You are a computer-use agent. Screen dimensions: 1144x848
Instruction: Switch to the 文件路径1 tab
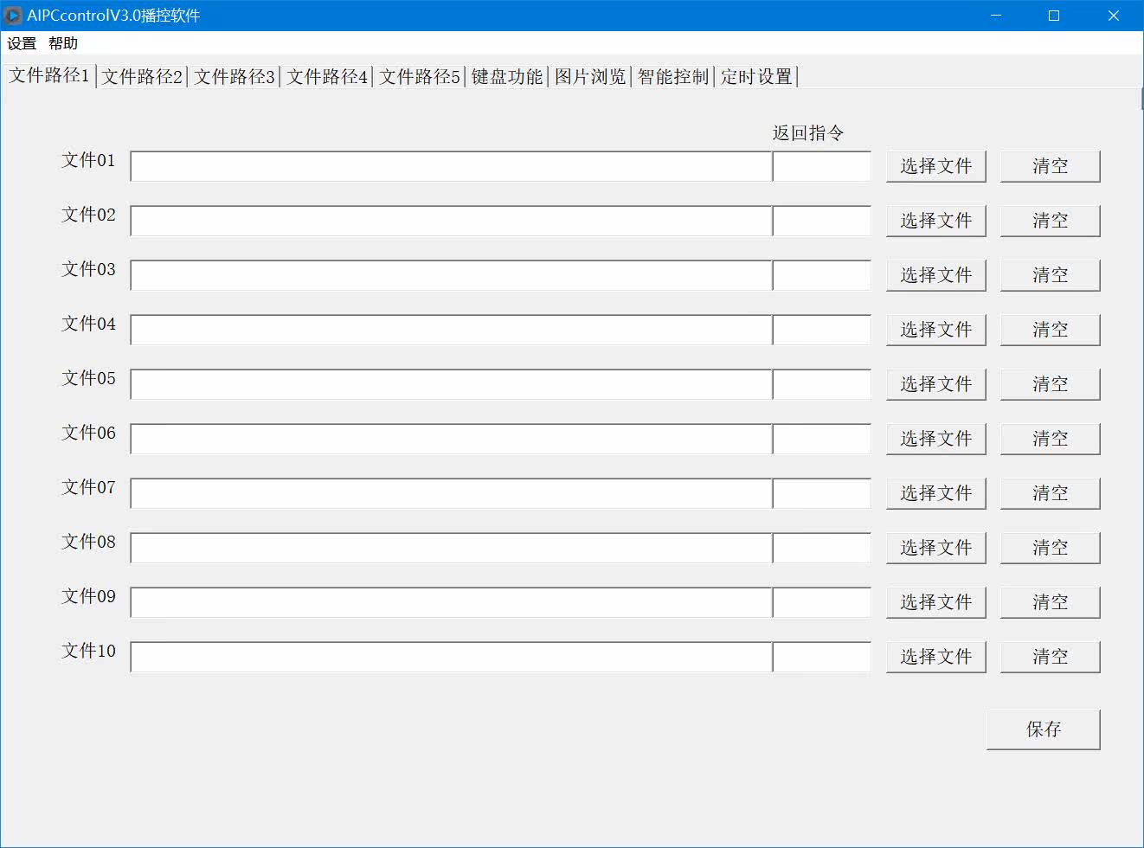click(49, 75)
